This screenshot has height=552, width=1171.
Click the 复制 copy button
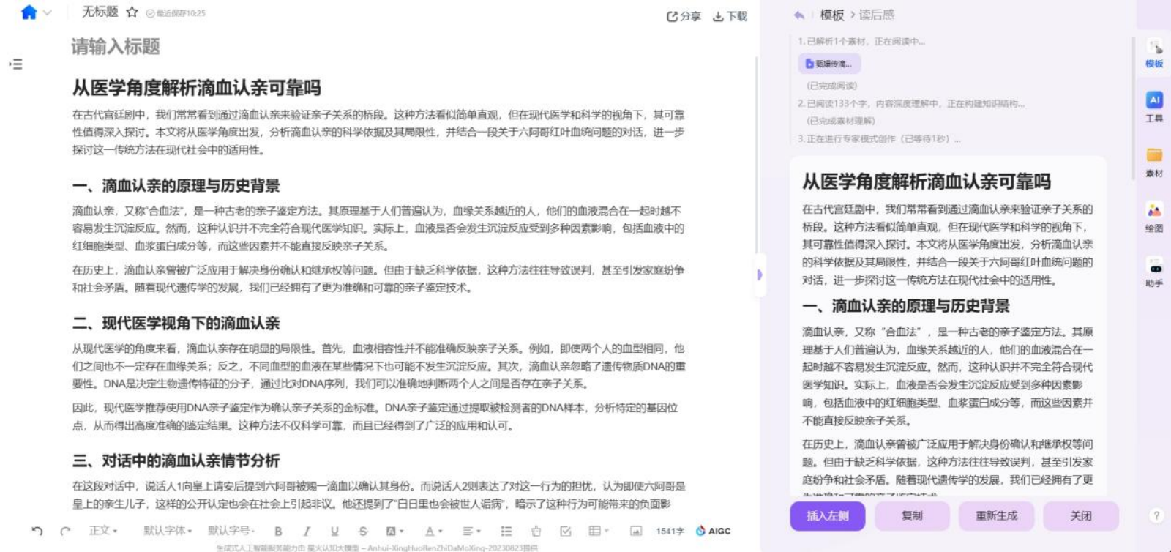pos(912,516)
